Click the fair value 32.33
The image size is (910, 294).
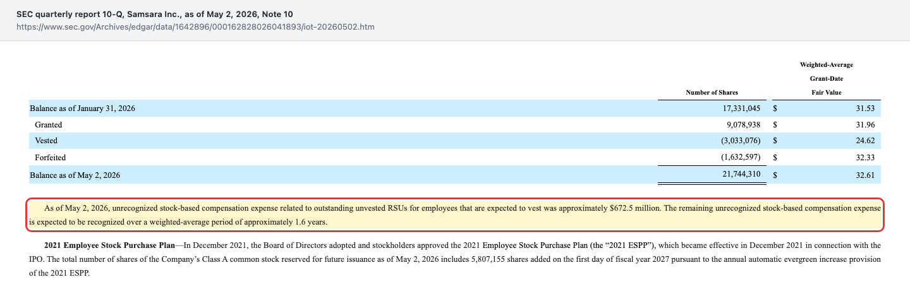pos(865,157)
